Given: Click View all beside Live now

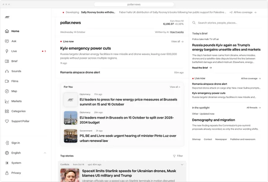Looking at the screenshot, I should coord(177,41).
